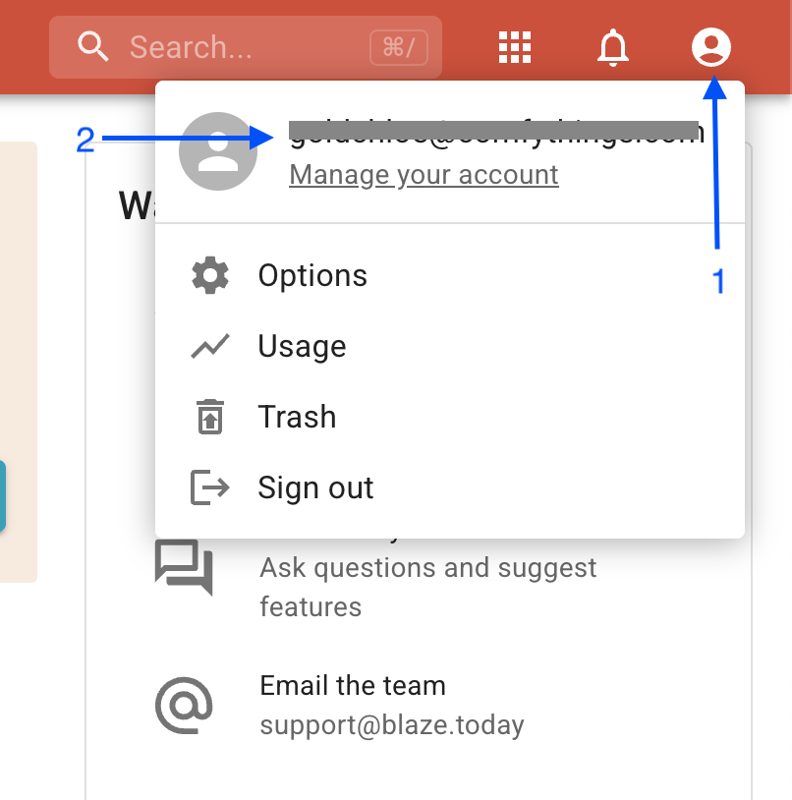Open the Manage your account link
Screen dimensions: 792x800
pyautogui.click(x=424, y=175)
